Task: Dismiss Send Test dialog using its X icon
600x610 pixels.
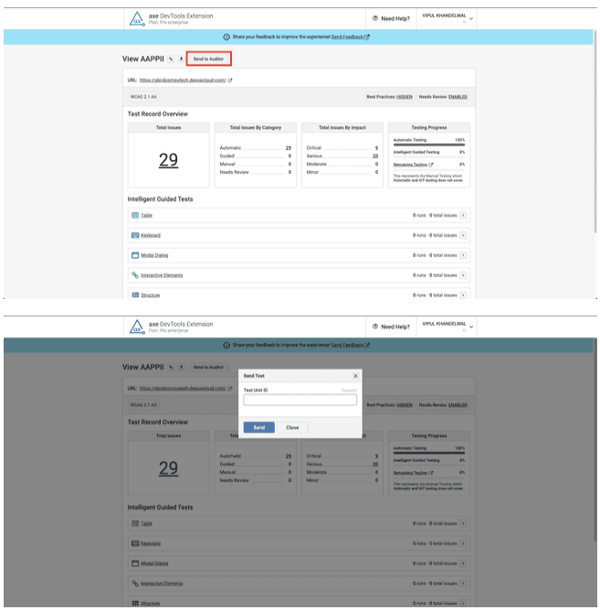Action: (355, 376)
